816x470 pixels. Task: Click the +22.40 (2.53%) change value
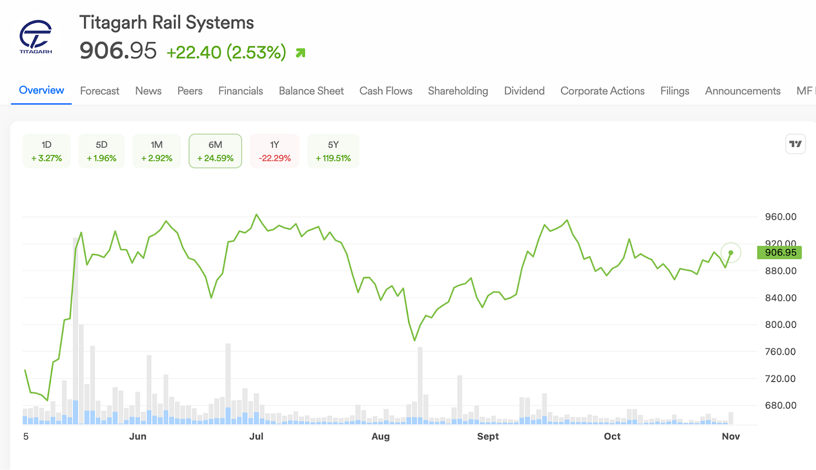click(226, 53)
